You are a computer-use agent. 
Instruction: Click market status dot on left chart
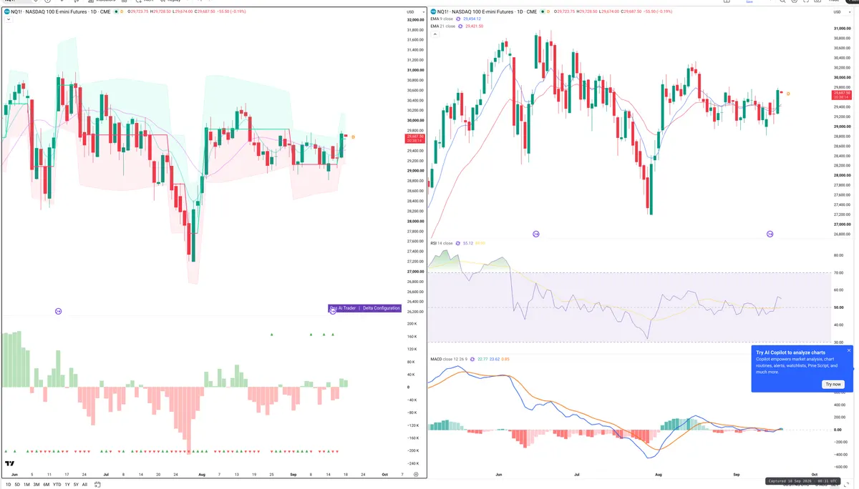pyautogui.click(x=116, y=11)
